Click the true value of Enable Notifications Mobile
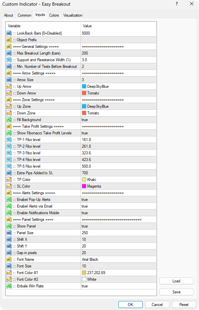The image size is (199, 310). (x=85, y=213)
